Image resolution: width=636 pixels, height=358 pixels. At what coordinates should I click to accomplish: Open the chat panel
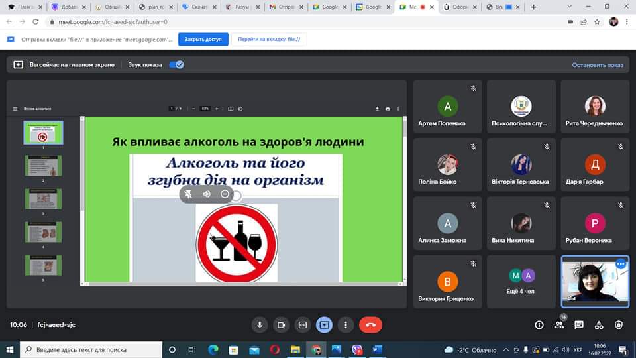pos(579,325)
